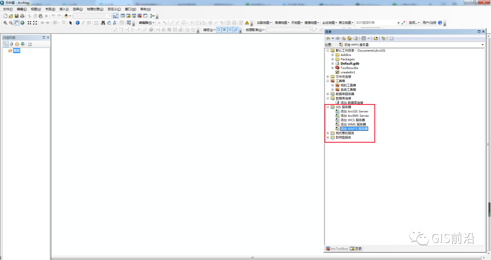
Task: Open the 位置 location dropdown in Catalog
Action: point(482,45)
